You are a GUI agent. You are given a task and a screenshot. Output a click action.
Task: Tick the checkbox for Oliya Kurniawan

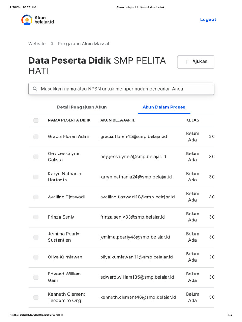click(36, 257)
